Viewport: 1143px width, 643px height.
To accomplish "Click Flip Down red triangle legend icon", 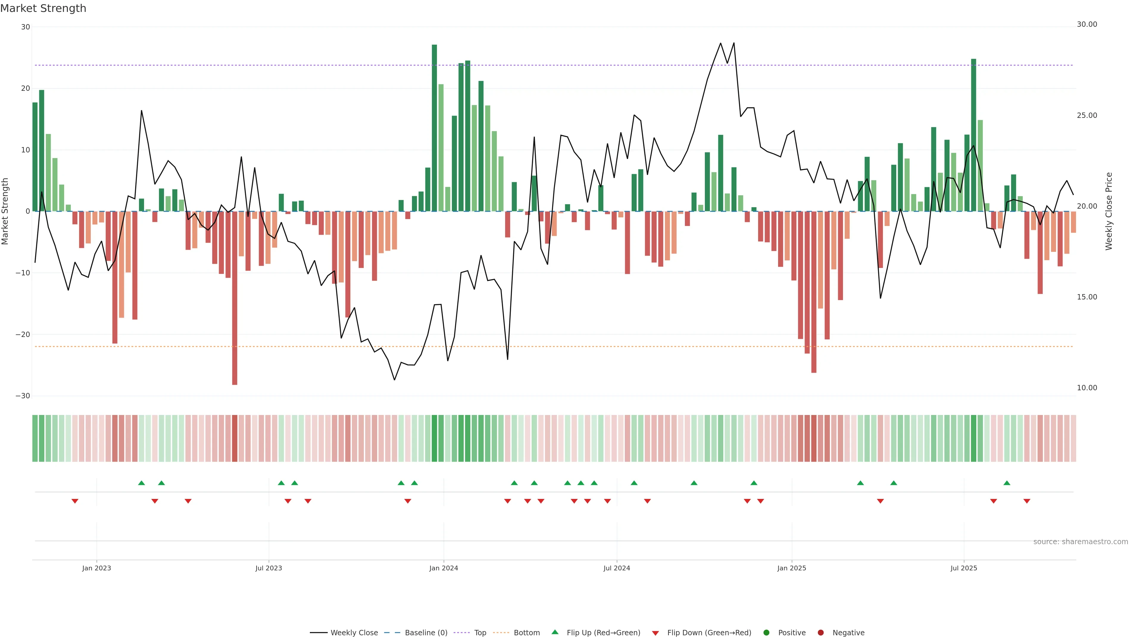I will [x=655, y=633].
